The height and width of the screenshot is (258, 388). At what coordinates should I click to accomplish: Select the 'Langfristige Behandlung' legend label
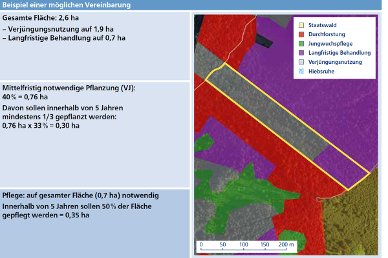click(339, 53)
